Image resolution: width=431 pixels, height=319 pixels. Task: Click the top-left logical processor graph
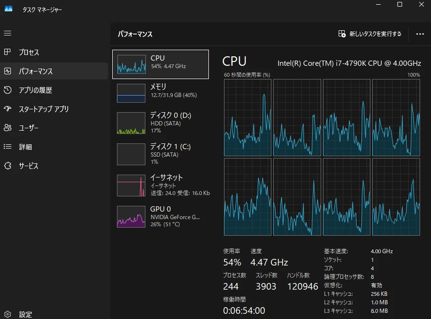248,117
